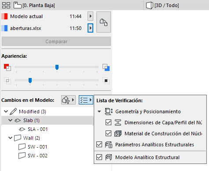This screenshot has height=171, width=209.
Task: Click the faint dotted square icon
Action: pos(7,81)
